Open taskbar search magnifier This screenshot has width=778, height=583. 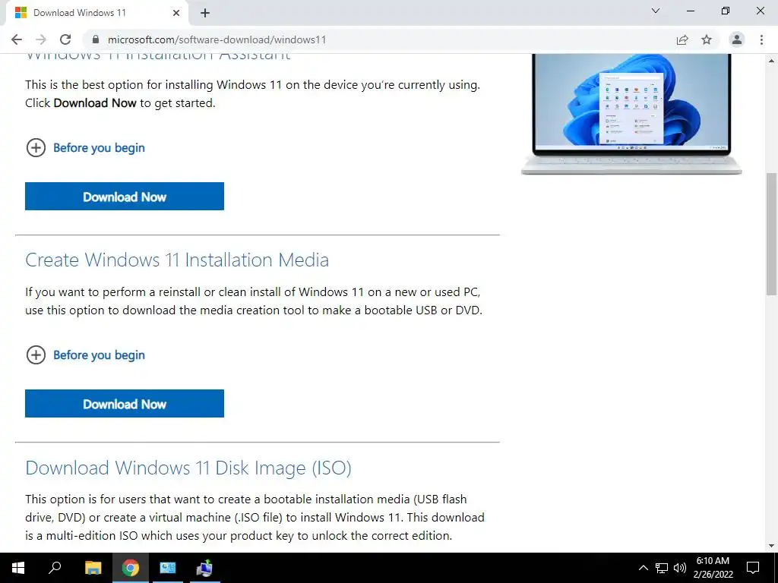[x=55, y=568]
